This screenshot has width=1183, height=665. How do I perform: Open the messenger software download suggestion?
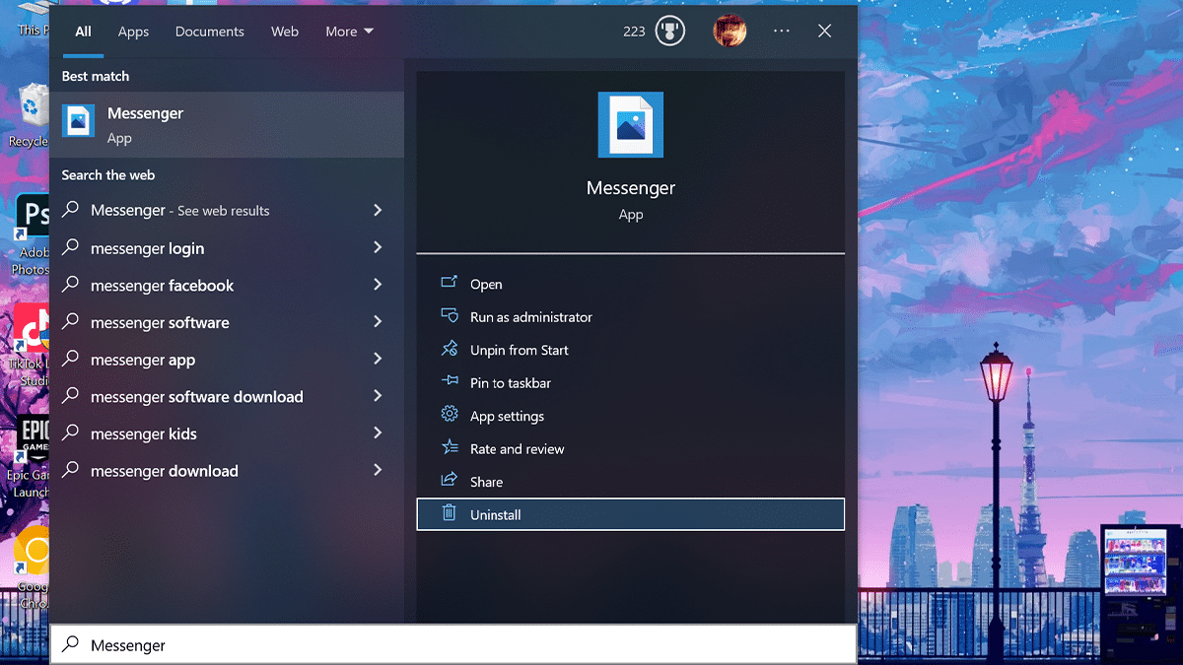pyautogui.click(x=197, y=397)
